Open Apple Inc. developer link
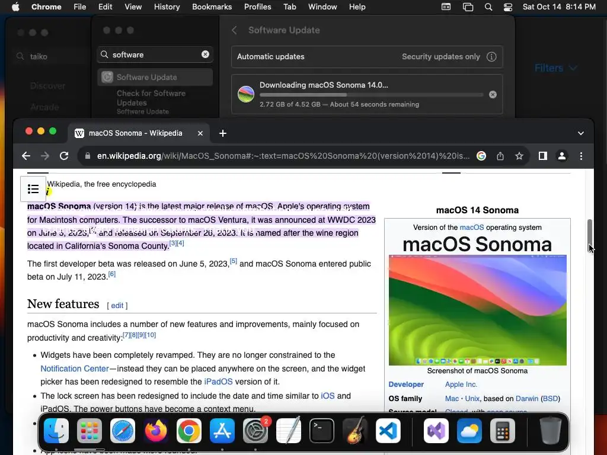 click(461, 384)
